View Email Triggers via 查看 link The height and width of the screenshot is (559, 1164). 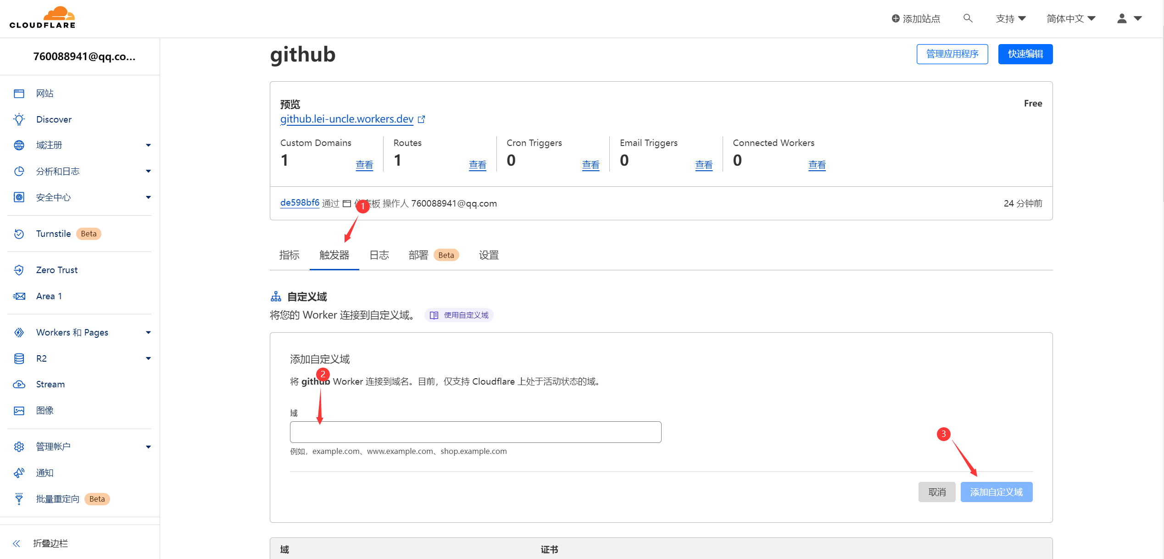pyautogui.click(x=704, y=165)
